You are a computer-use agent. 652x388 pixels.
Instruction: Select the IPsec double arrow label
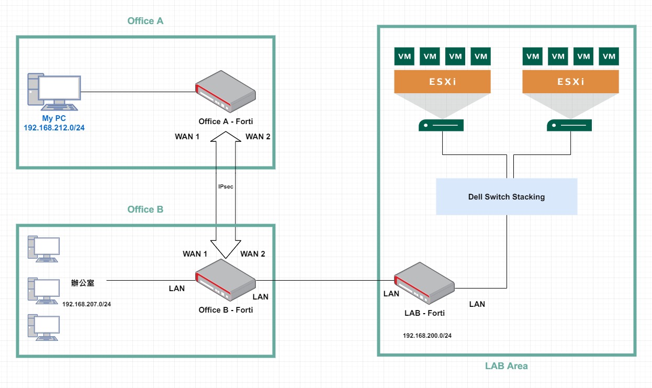[x=226, y=186]
